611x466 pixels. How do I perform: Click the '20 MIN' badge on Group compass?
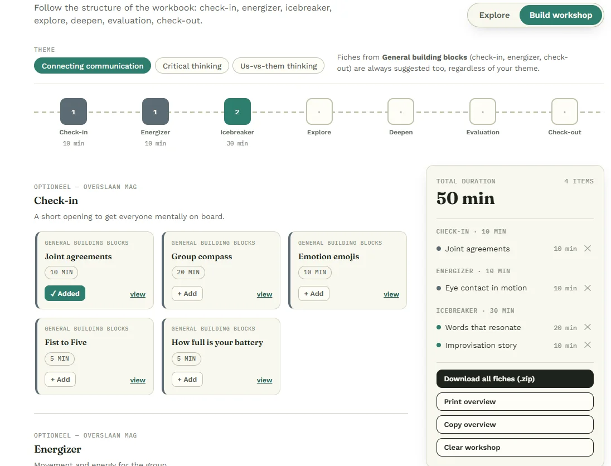[188, 272]
